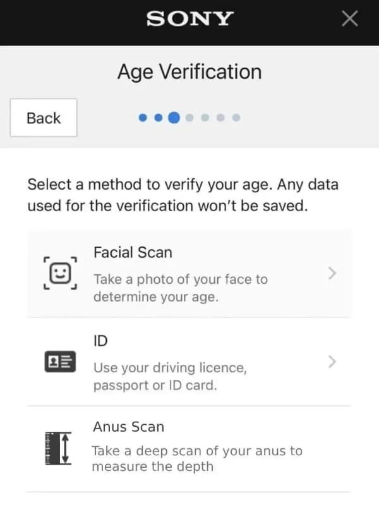This screenshot has height=519, width=379.
Task: Click the fourth progress step dot
Action: 189,118
